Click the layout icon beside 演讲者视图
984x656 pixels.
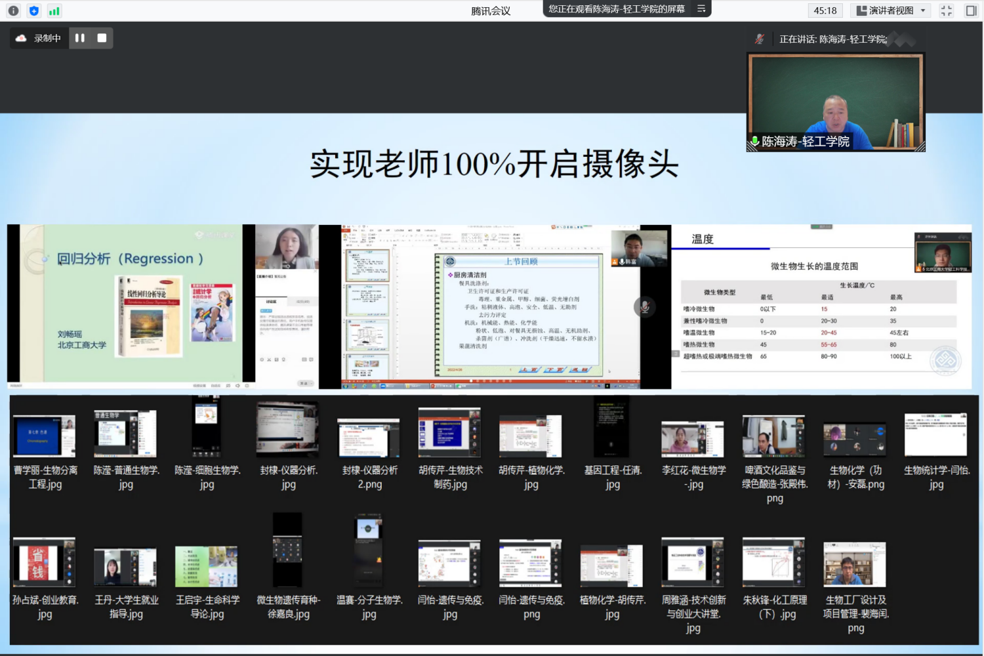tap(861, 10)
